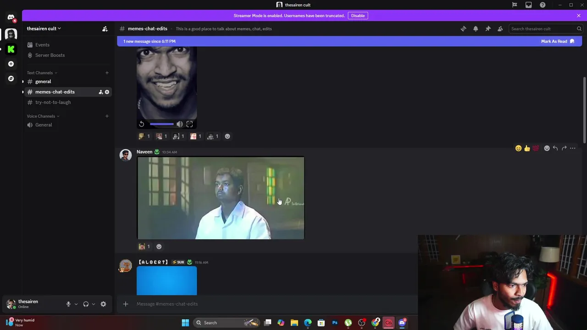
Task: Jump to new message since 6:11 PM
Action: coord(150,41)
